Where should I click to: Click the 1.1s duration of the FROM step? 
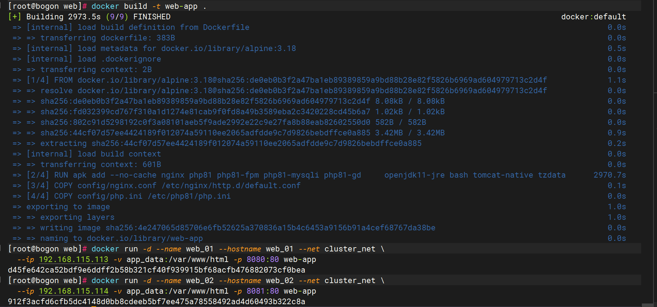(617, 80)
